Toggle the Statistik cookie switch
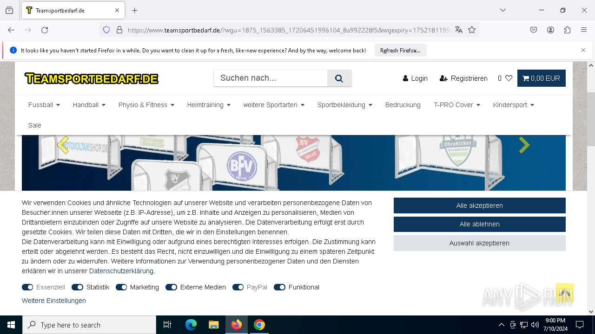 point(77,287)
